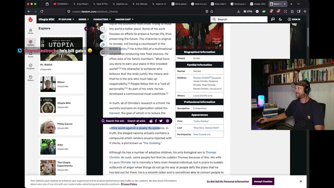The width and height of the screenshot is (334, 188).
Task: Switch to the Dirac hole tab
Action: coord(219,4)
